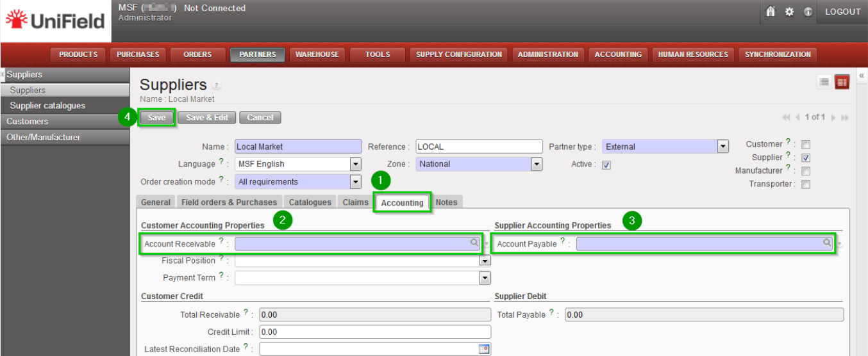The height and width of the screenshot is (356, 868).
Task: Open preferences gear icon in header
Action: (x=789, y=12)
